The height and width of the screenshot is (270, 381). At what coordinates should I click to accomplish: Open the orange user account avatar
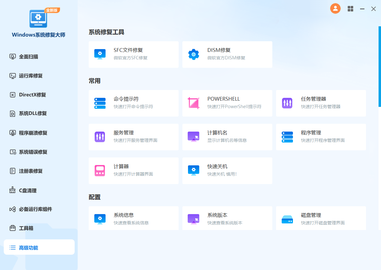tap(335, 9)
